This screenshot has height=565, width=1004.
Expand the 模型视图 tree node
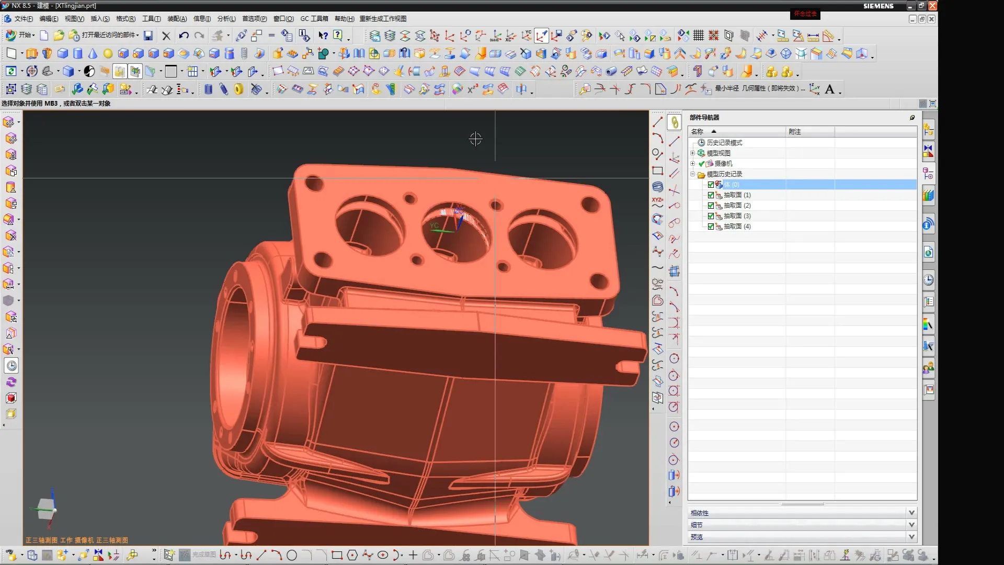click(x=692, y=153)
